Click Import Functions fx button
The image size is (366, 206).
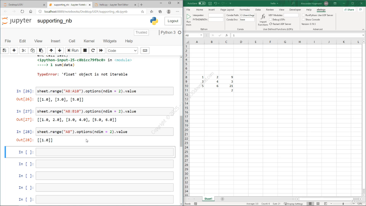coord(263,20)
